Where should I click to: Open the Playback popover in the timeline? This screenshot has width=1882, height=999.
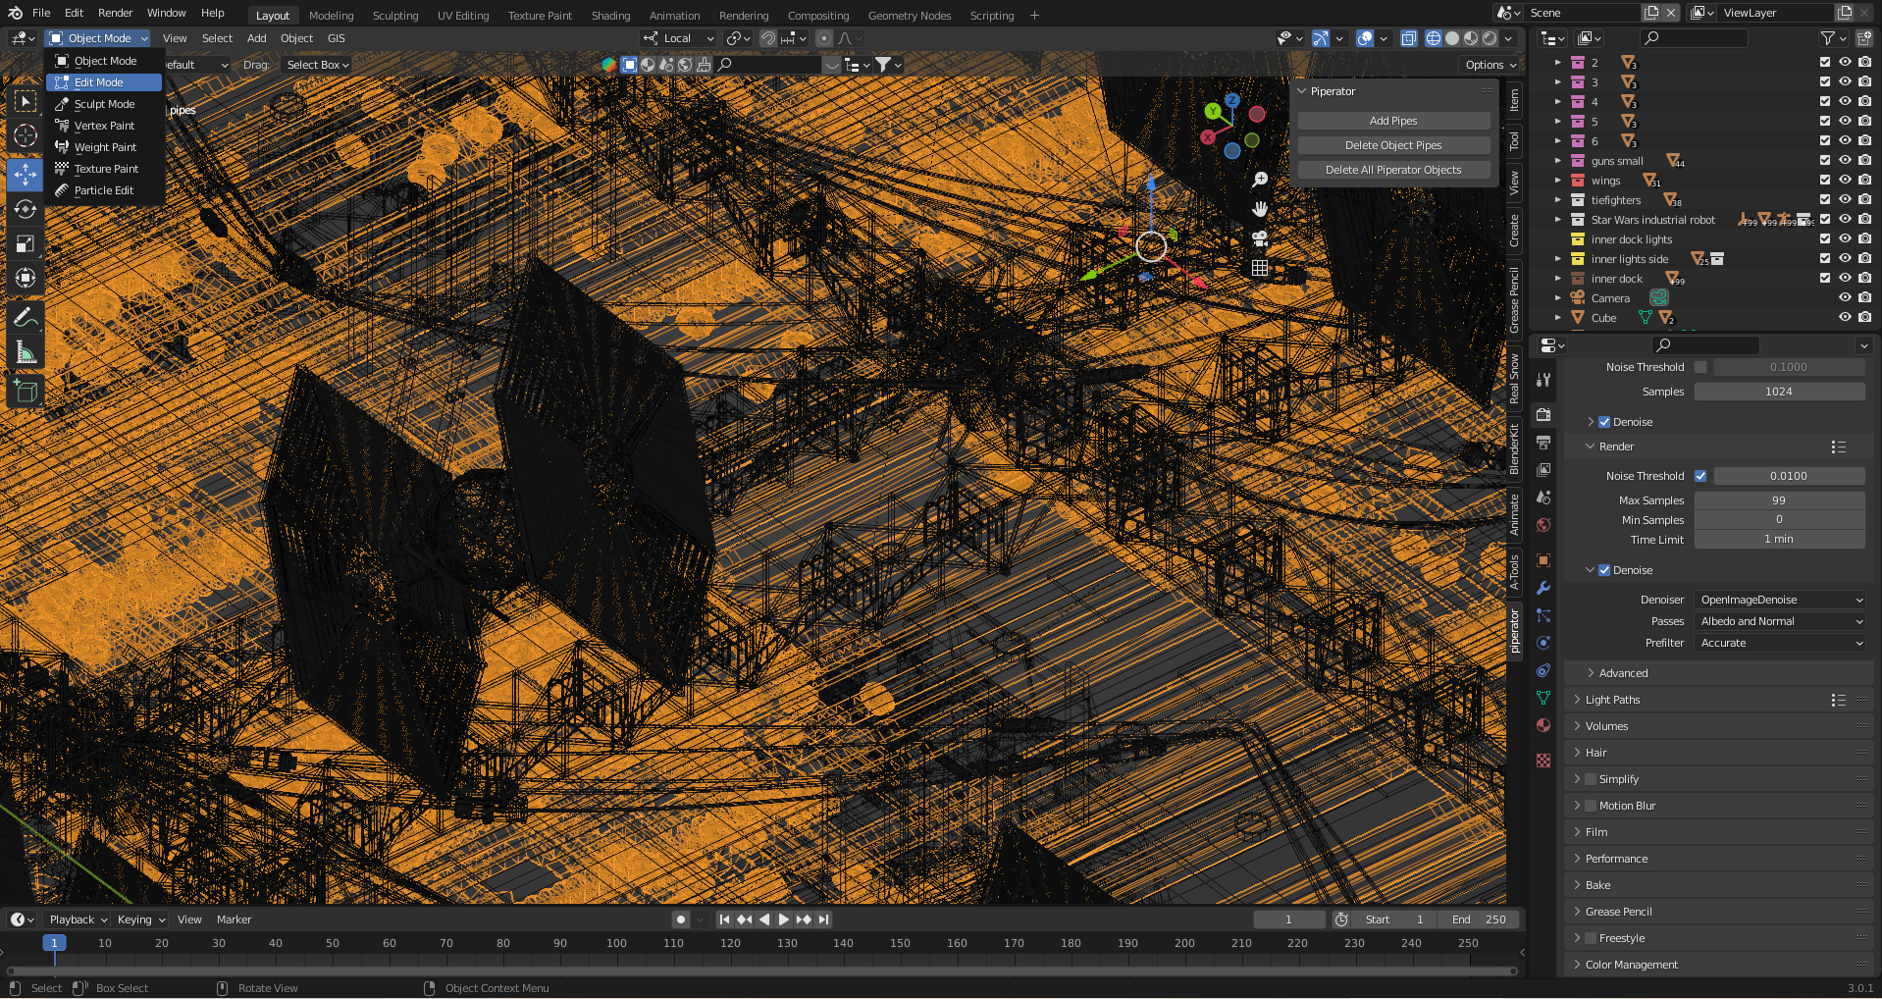click(x=78, y=920)
